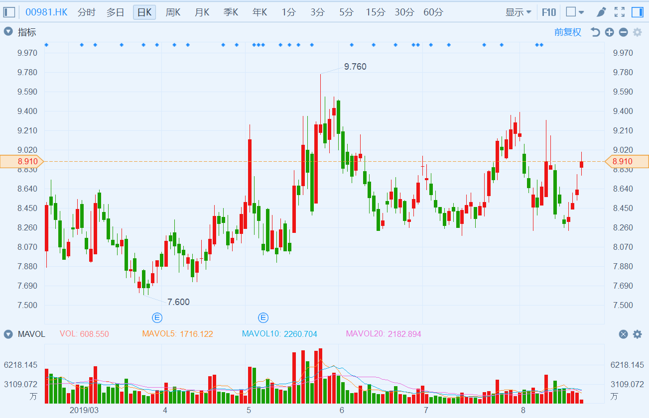Screen dimensions: 649x418
Task: Click left 8.910 current price tag
Action: (x=22, y=161)
